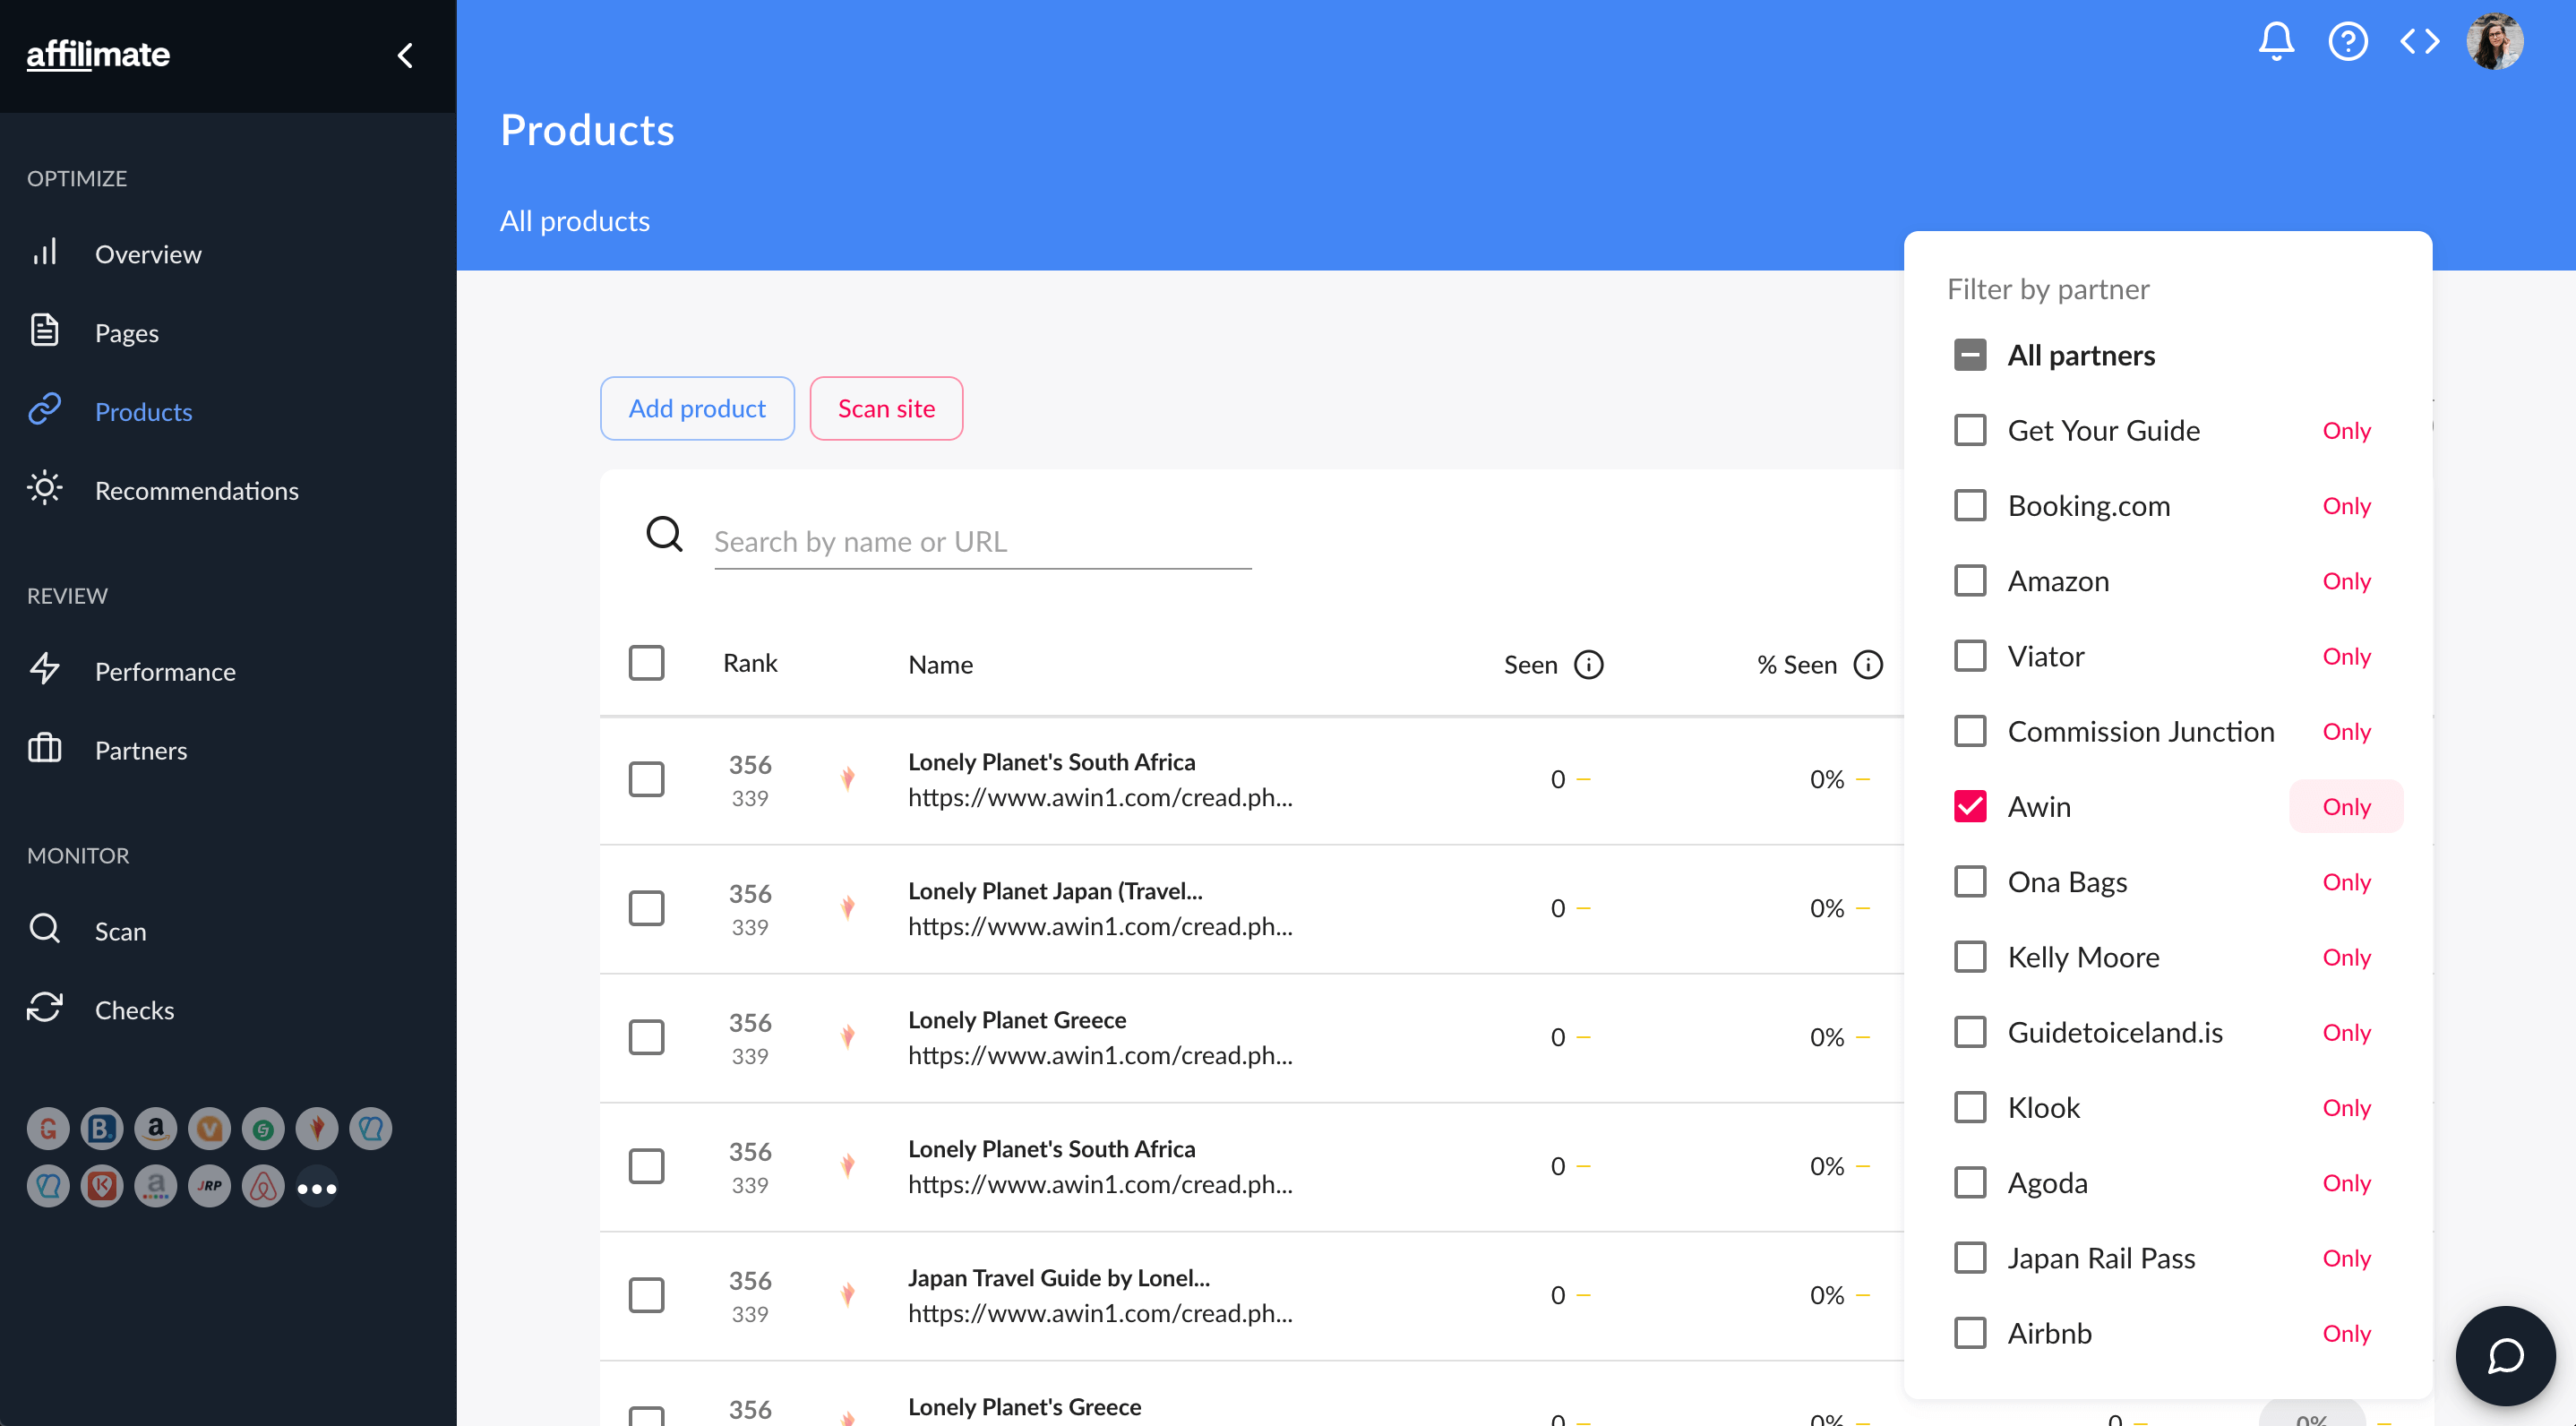
Task: Show more partners with three-dots icon
Action: coord(317,1188)
